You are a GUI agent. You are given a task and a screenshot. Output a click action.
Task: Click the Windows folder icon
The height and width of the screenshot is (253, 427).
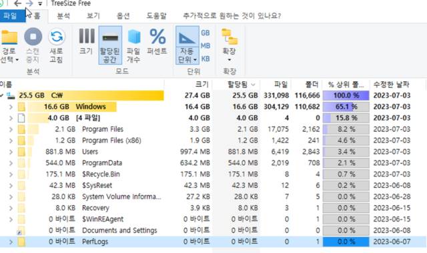click(x=21, y=107)
